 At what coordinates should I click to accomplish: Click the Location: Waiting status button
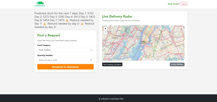point(177,65)
